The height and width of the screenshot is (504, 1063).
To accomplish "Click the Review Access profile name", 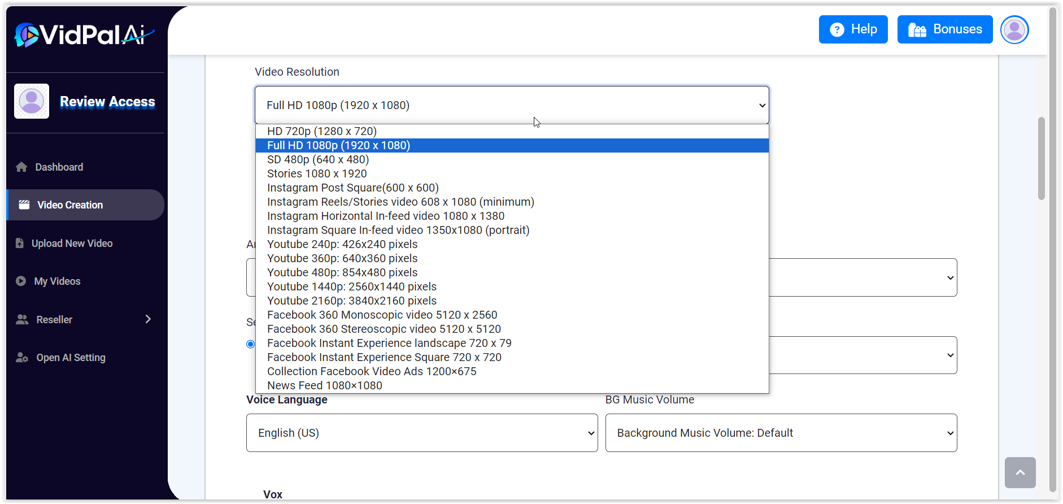I will [107, 102].
